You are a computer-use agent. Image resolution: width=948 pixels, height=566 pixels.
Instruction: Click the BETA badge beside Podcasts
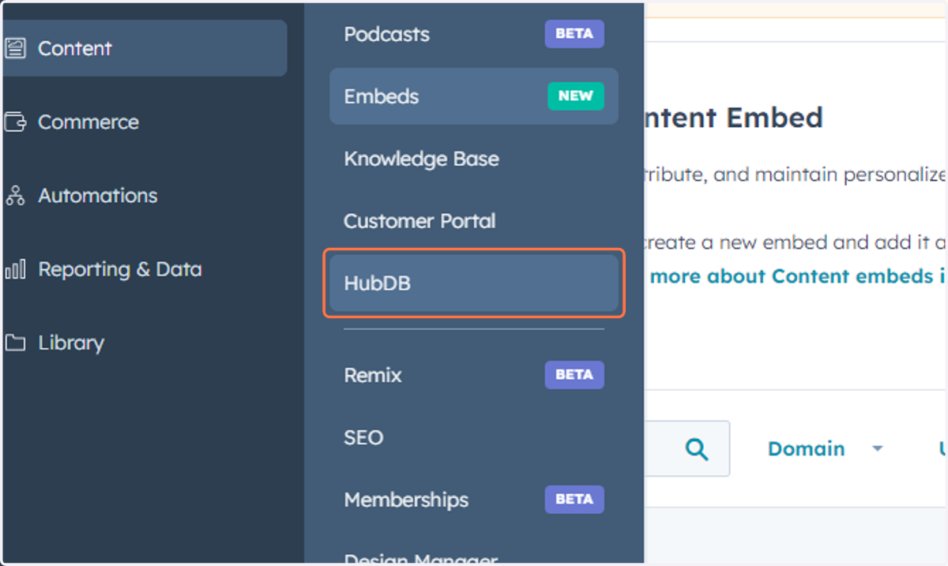click(x=574, y=35)
